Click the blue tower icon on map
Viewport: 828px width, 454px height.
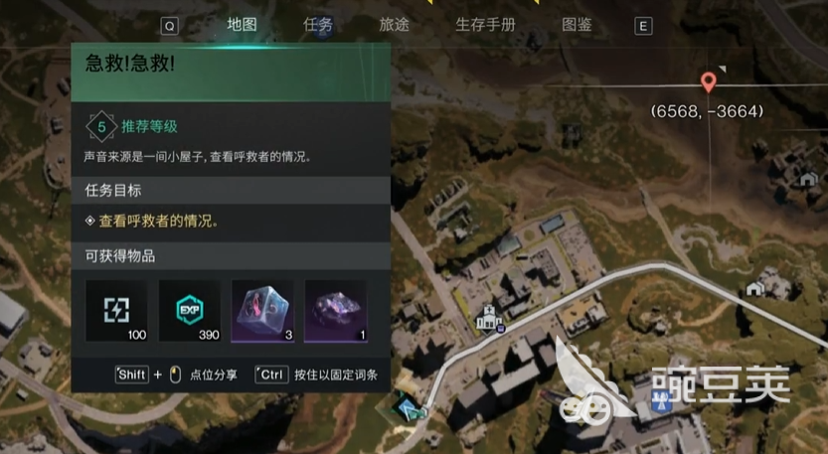point(660,402)
